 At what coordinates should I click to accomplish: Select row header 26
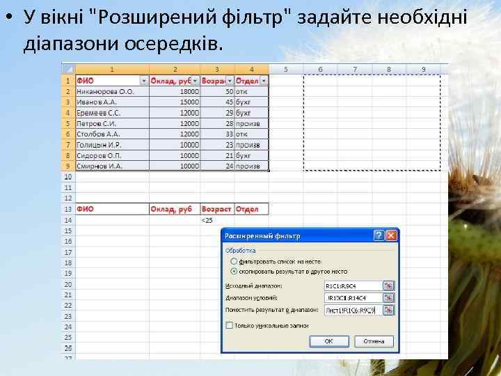click(68, 348)
